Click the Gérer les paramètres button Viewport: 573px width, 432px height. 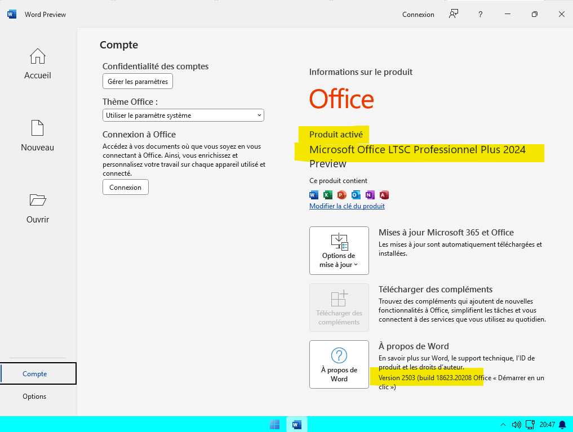(x=138, y=82)
